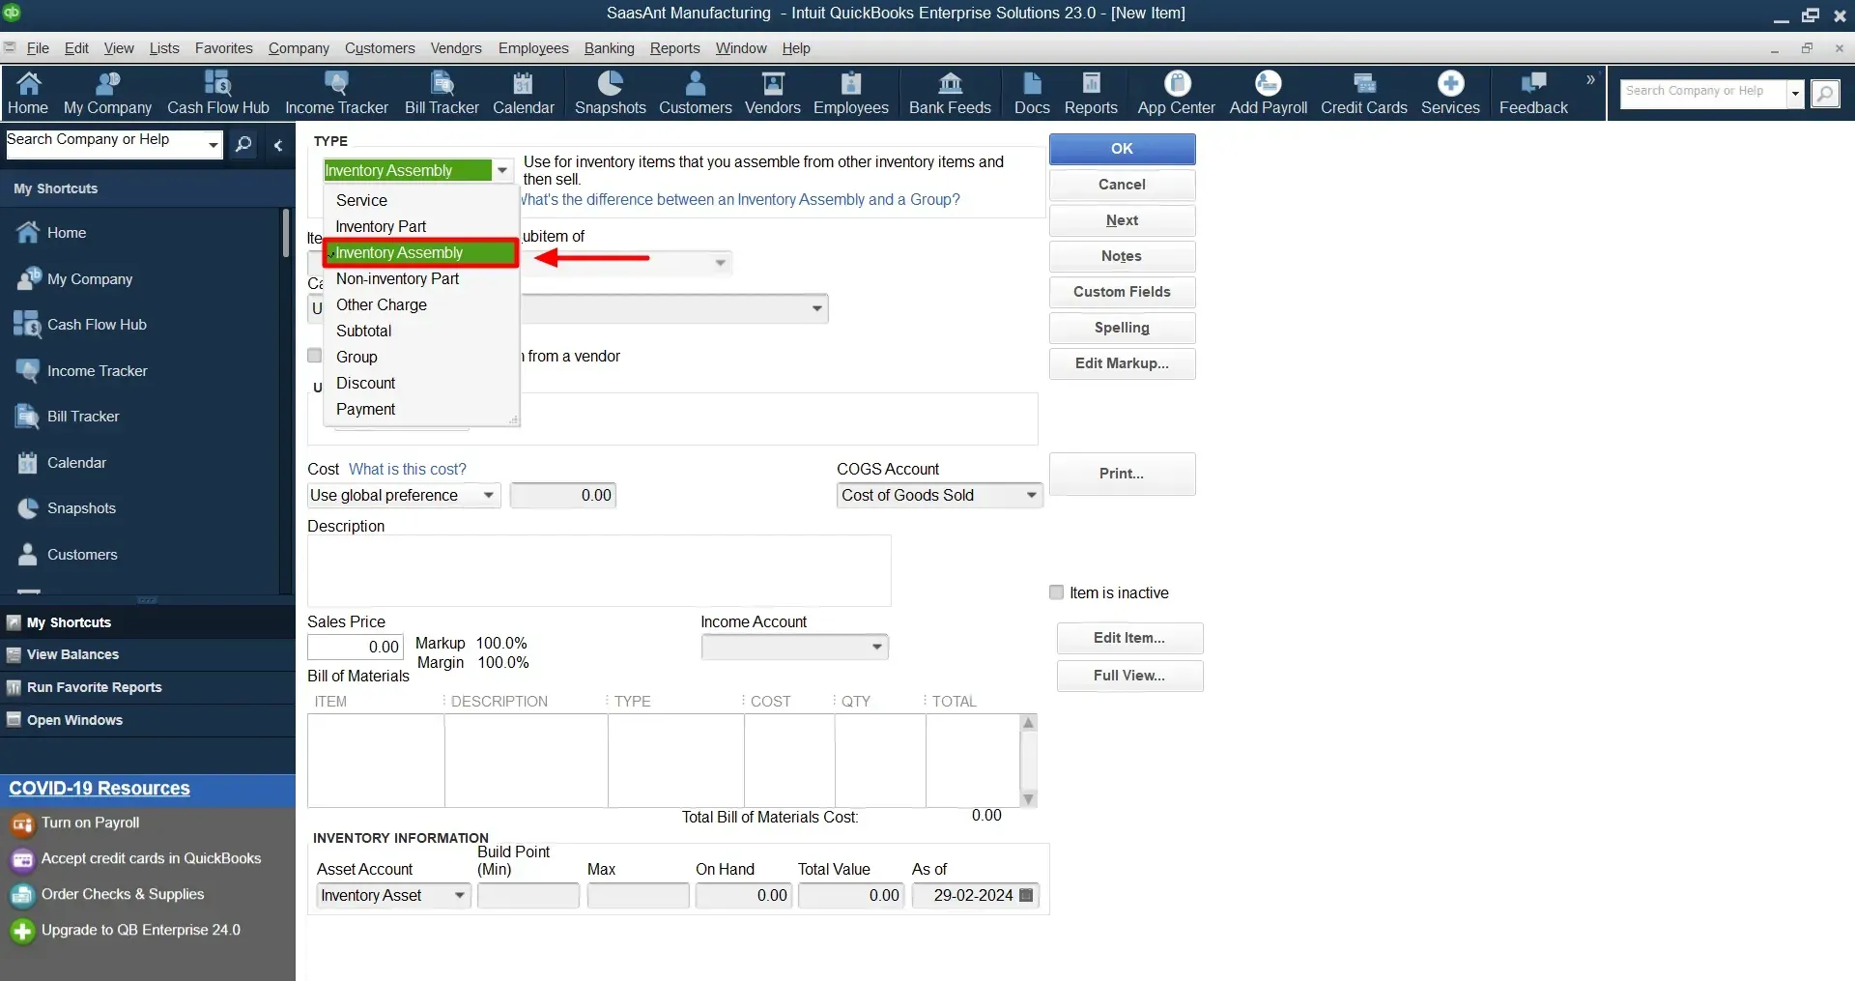Open the Services icon
This screenshot has height=981, width=1855.
pos(1449,94)
